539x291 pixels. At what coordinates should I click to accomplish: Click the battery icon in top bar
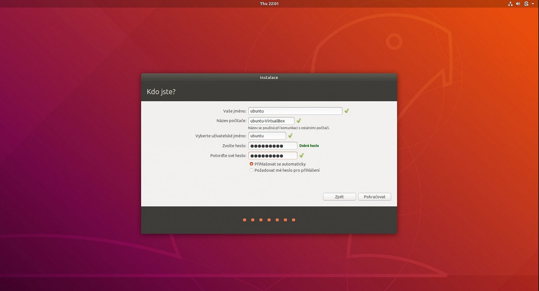tap(526, 4)
